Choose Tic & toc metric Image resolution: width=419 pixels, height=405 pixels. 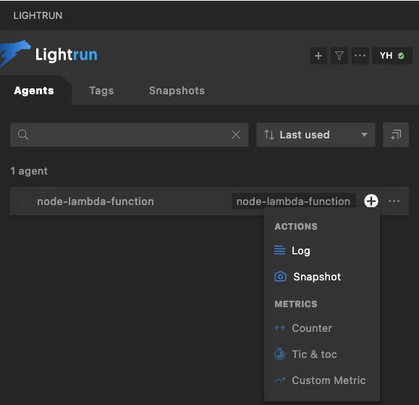point(321,354)
